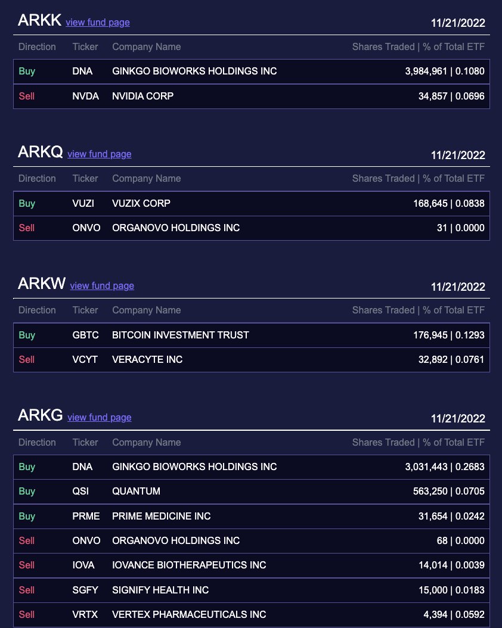Click the Buy label in VUZI row
The image size is (502, 628).
coord(27,203)
